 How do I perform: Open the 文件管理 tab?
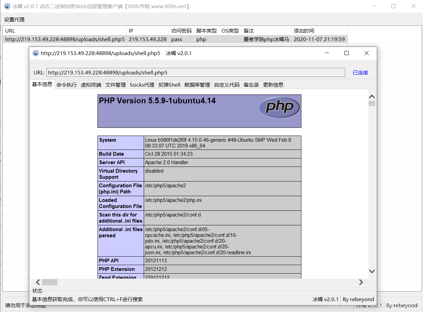pyautogui.click(x=116, y=85)
